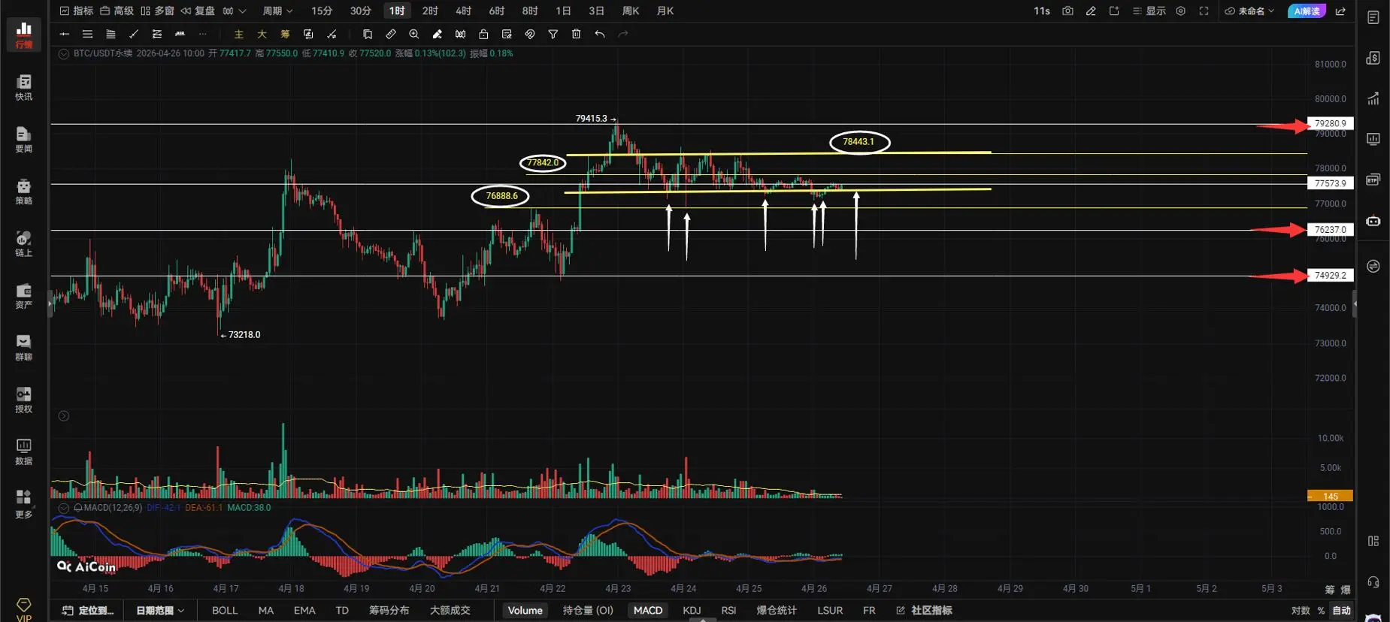Image resolution: width=1390 pixels, height=622 pixels.
Task: Collapse the volume indicator pane
Action: (x=64, y=416)
